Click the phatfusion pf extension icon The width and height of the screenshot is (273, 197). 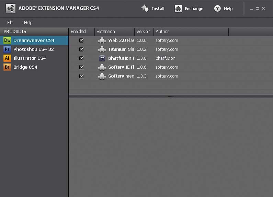102,58
